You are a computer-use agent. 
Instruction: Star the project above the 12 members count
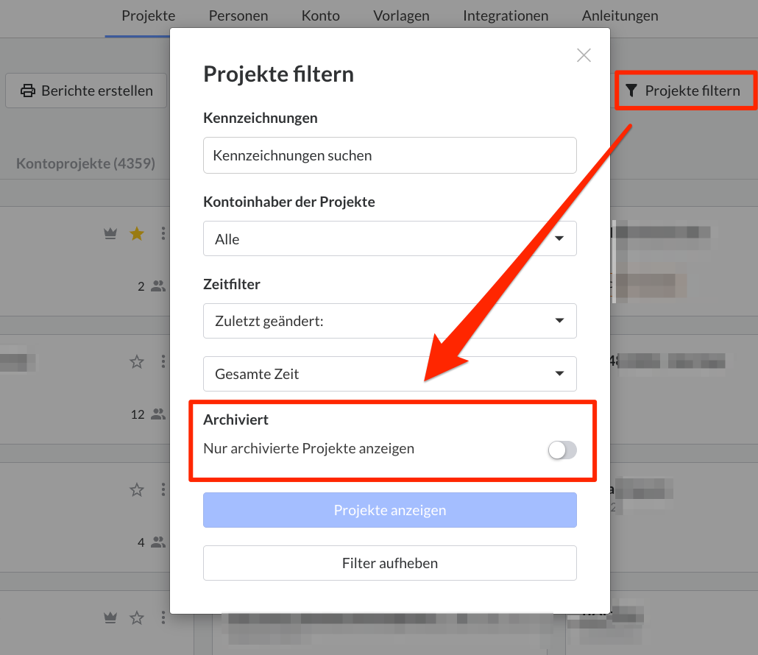136,361
